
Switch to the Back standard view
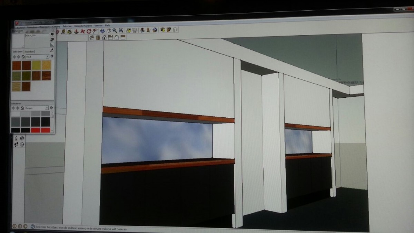[117, 37]
